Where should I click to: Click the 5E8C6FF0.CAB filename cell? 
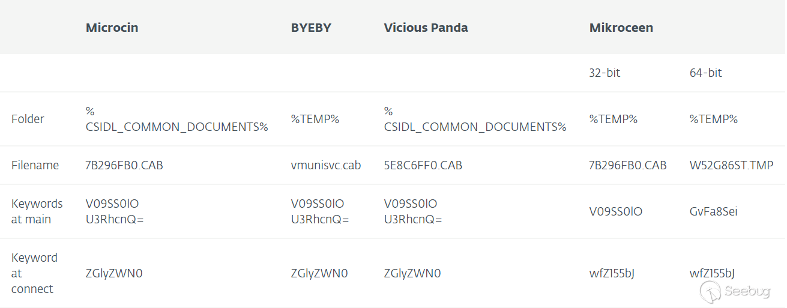(x=423, y=165)
